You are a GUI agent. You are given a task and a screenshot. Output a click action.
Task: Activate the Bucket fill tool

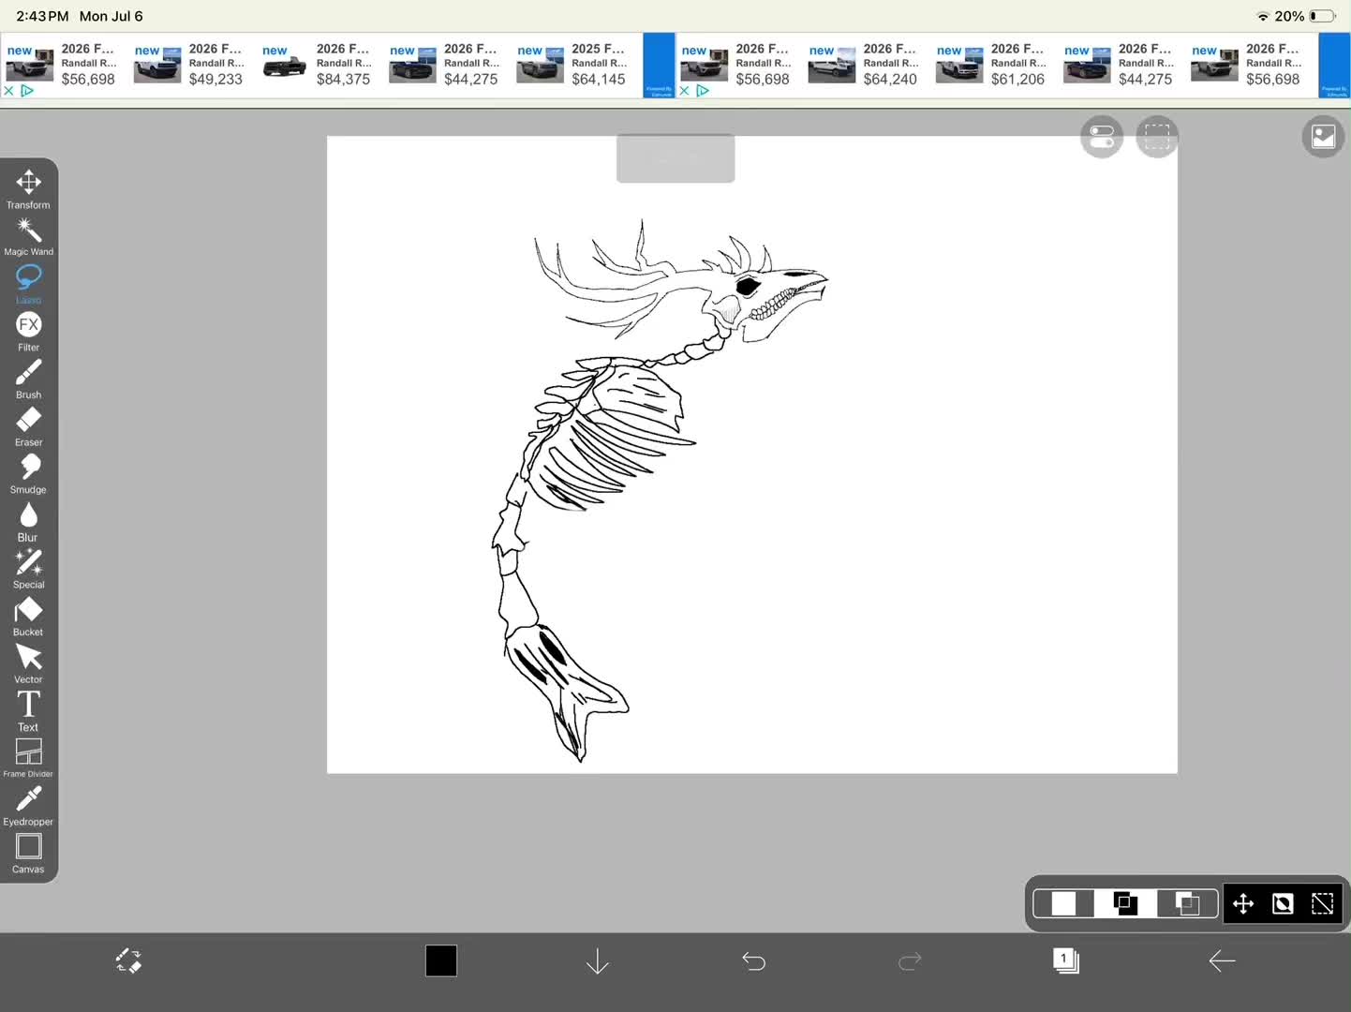click(28, 617)
